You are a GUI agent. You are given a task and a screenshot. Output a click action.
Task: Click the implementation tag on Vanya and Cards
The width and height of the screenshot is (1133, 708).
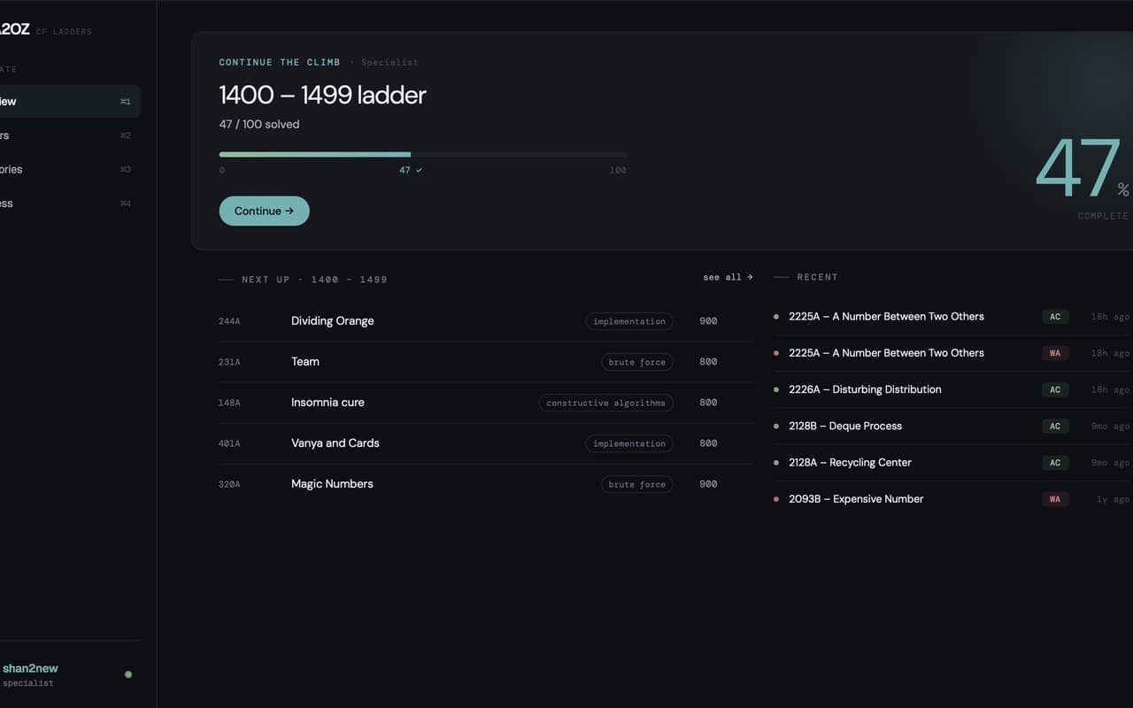tap(629, 443)
